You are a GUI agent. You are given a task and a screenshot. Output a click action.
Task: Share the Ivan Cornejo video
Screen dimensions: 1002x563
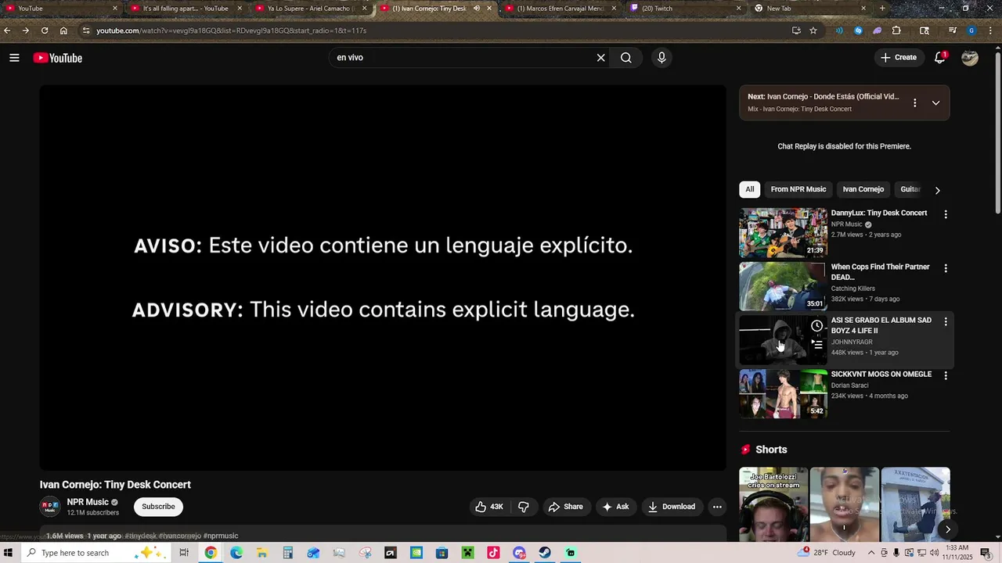pyautogui.click(x=565, y=507)
